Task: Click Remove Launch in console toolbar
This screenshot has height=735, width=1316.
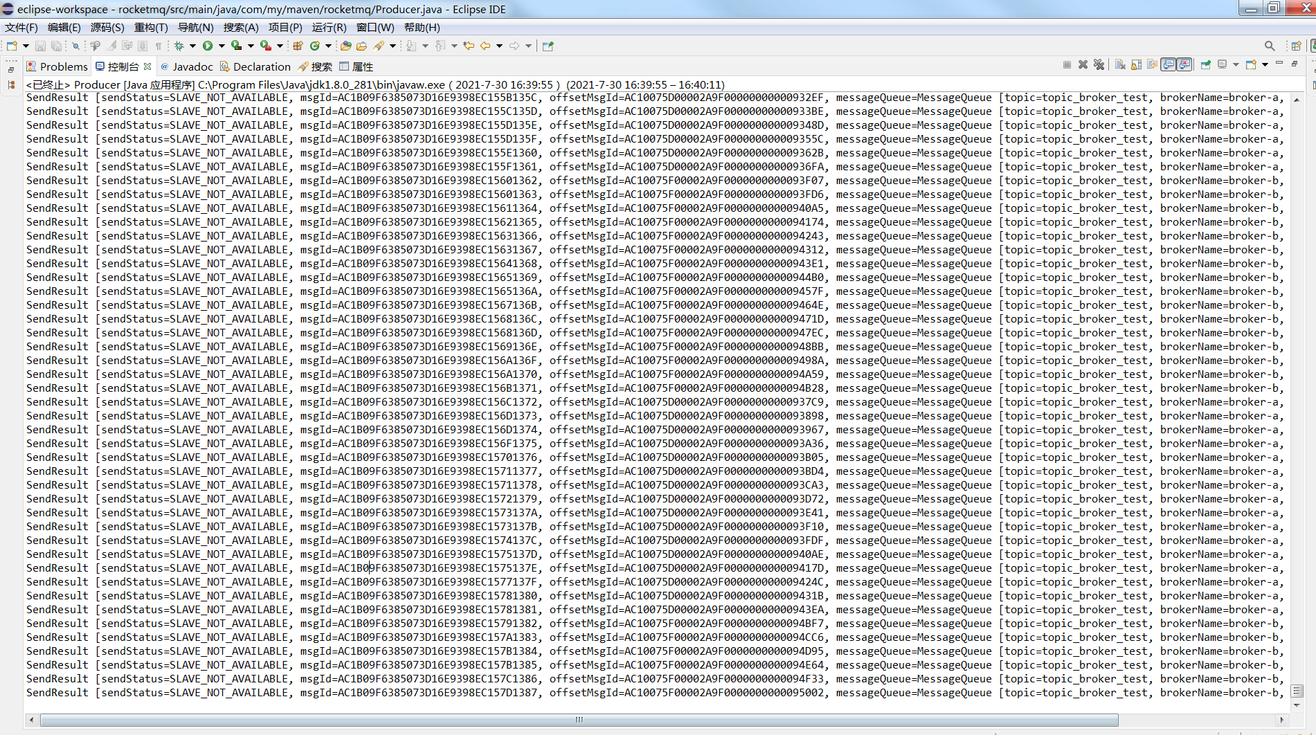Action: tap(1083, 64)
